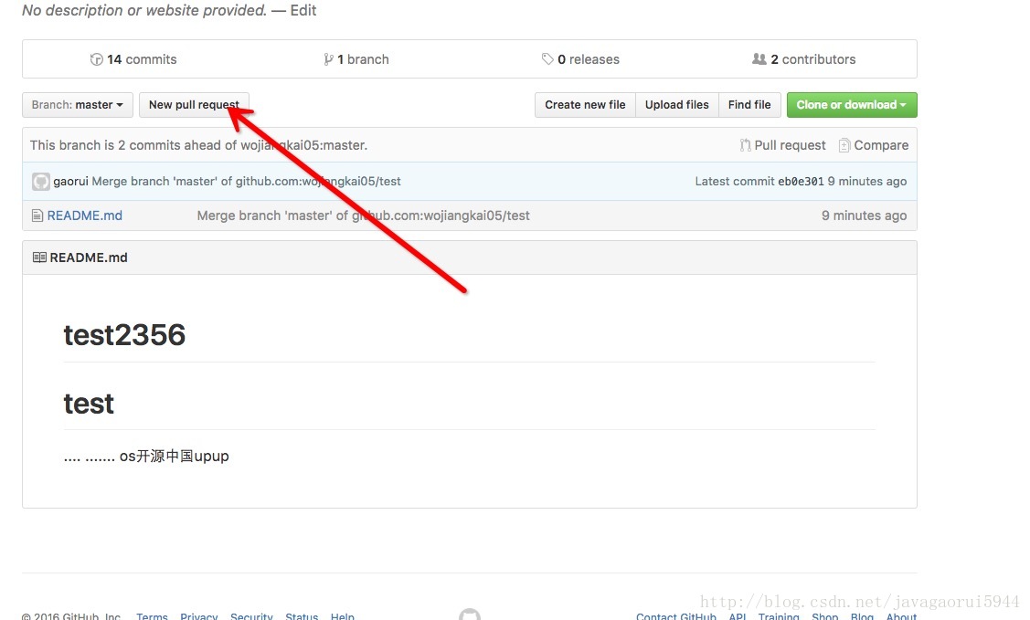Viewport: 1030px width, 620px height.
Task: Click the commits clock icon
Action: tap(97, 59)
